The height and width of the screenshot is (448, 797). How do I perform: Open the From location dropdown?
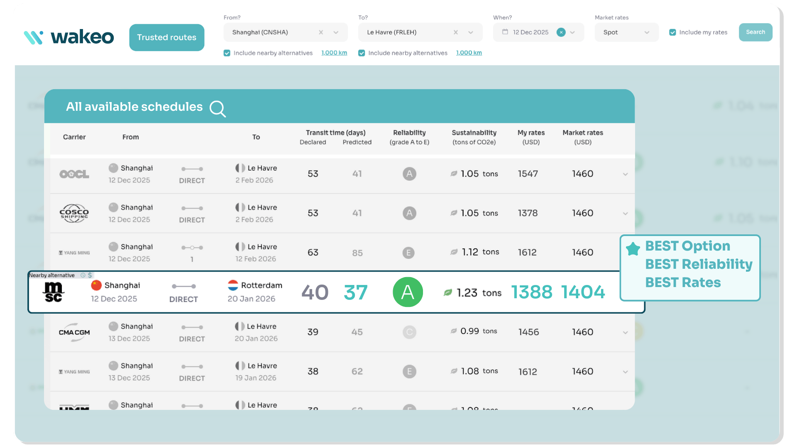(335, 32)
